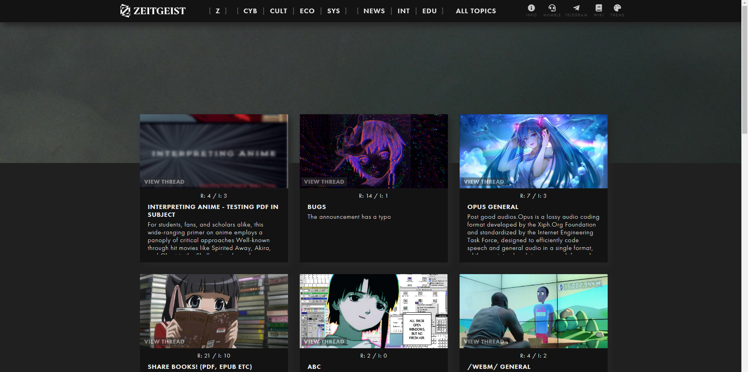Go to the NEWS board
Viewport: 748px width, 372px height.
[x=374, y=11]
